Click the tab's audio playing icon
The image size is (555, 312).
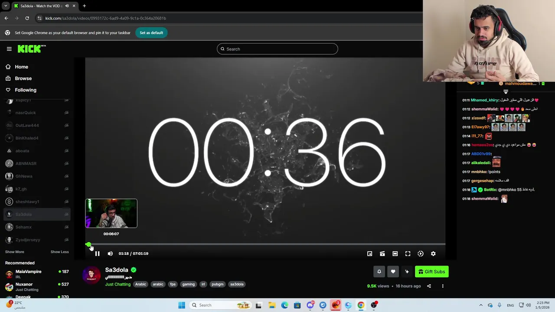(67, 6)
